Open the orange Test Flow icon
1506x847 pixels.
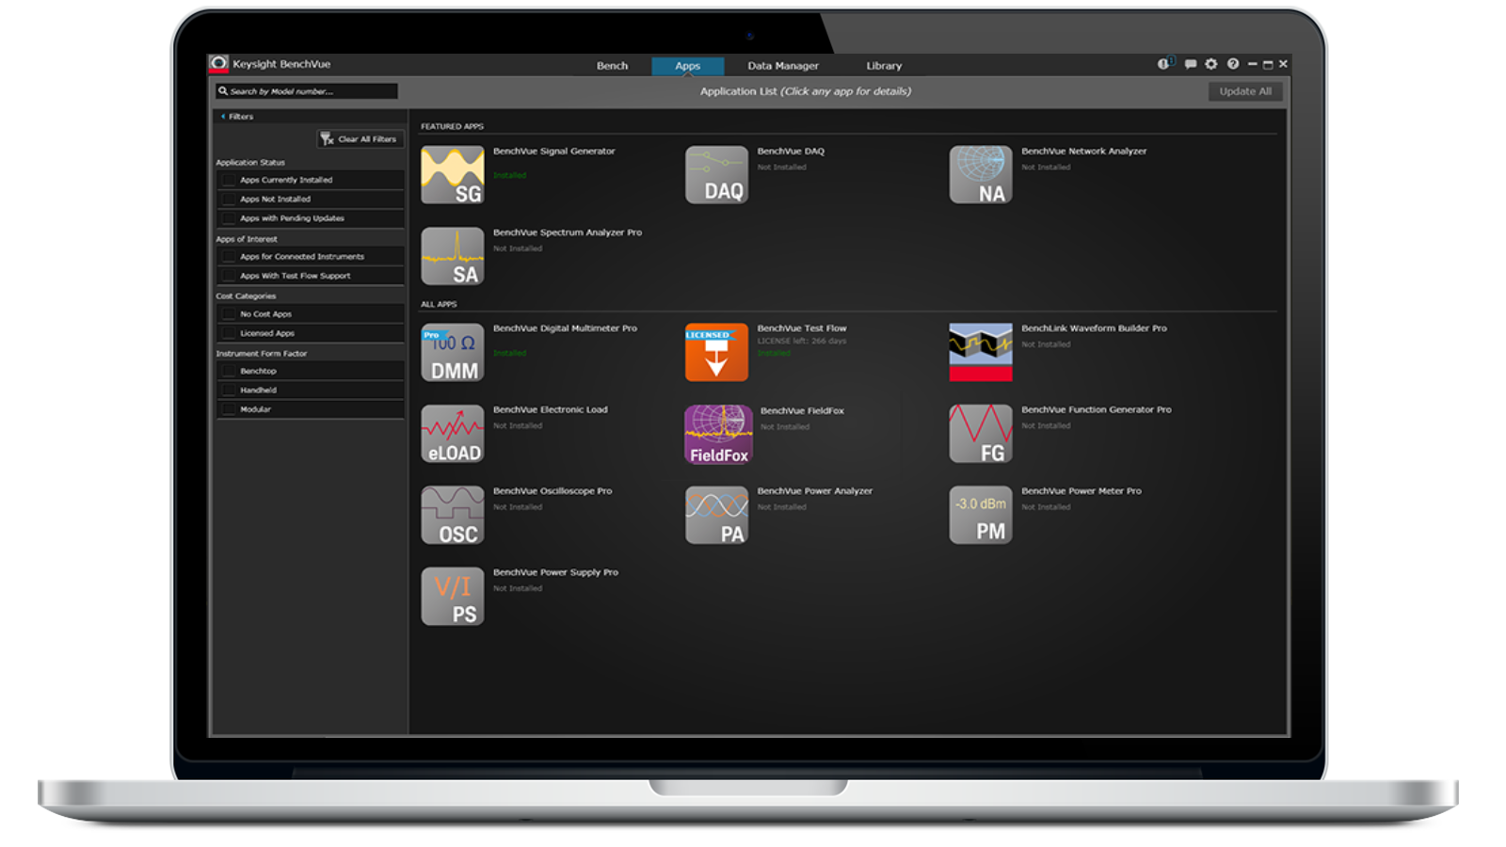(x=716, y=353)
